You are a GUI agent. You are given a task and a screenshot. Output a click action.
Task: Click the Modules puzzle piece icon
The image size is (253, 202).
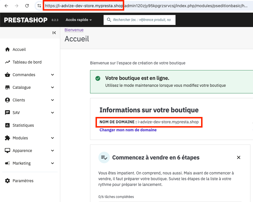click(7, 138)
